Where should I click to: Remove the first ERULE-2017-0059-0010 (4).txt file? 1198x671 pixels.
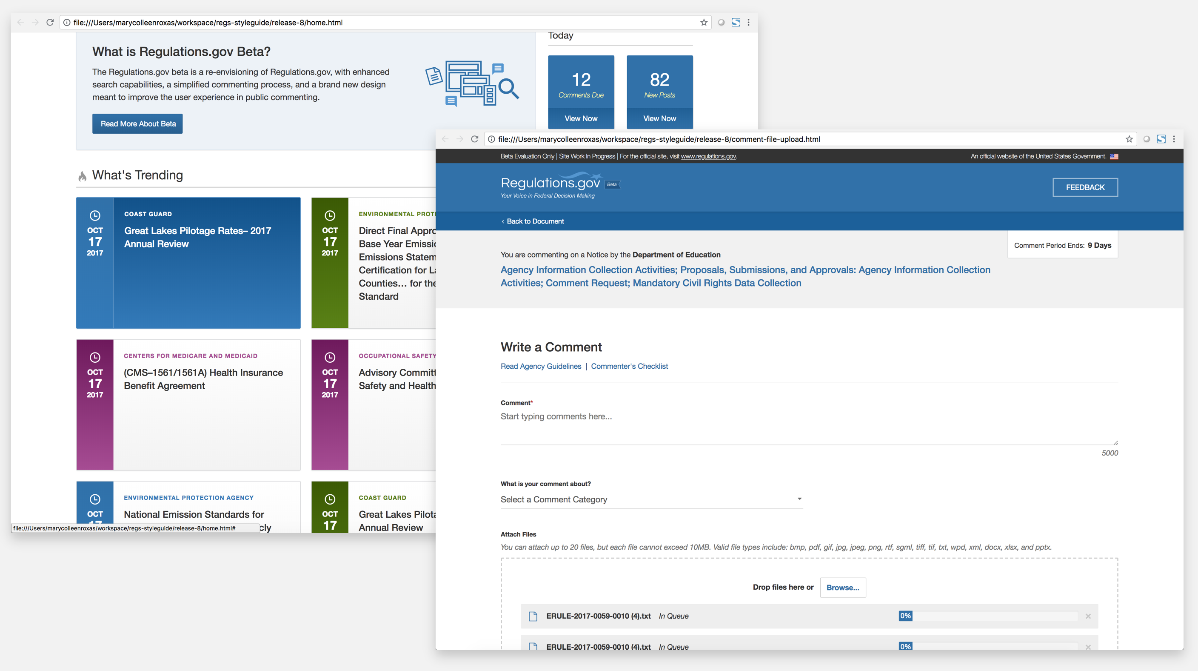1088,616
